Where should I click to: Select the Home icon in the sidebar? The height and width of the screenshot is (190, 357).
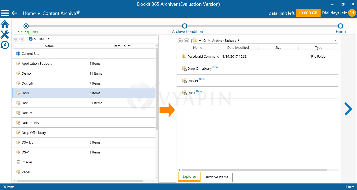click(5, 24)
